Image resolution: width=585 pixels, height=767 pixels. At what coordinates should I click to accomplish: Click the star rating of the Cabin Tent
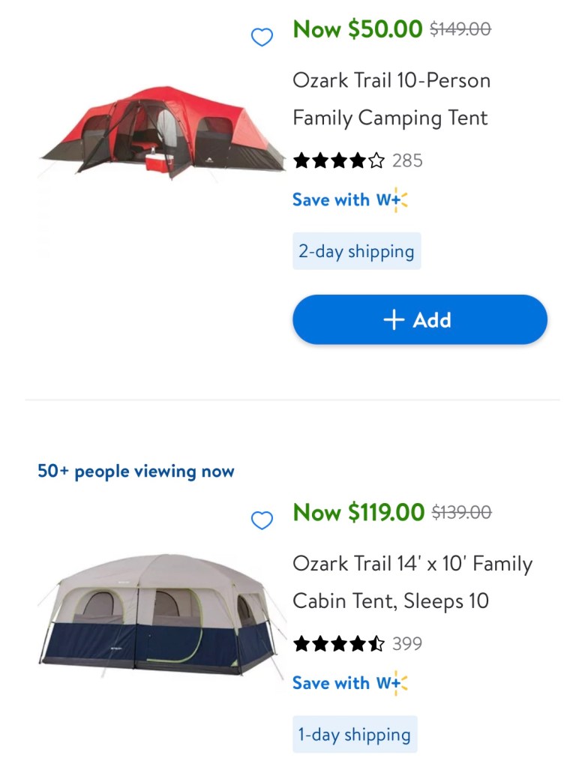pyautogui.click(x=339, y=643)
